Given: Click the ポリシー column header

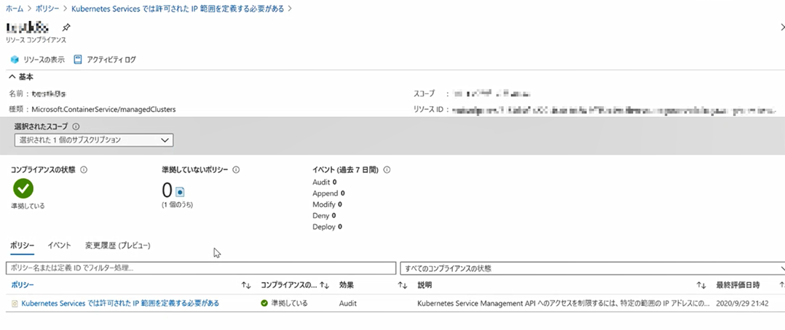Looking at the screenshot, I should coord(23,286).
